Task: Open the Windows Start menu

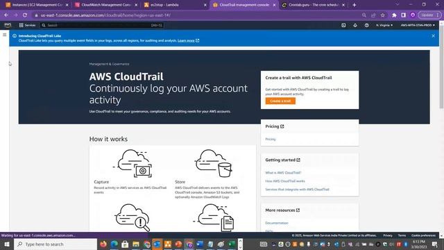Action: (6, 244)
